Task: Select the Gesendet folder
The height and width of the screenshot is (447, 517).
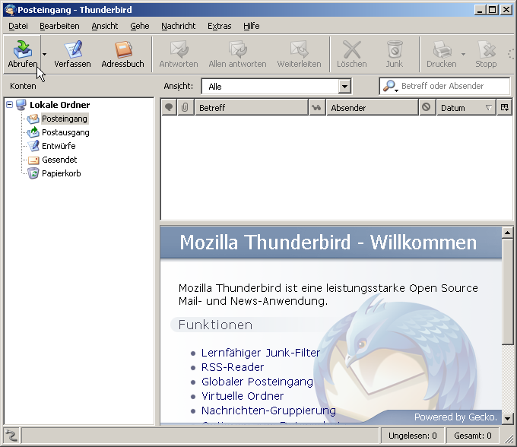Action: pyautogui.click(x=59, y=160)
